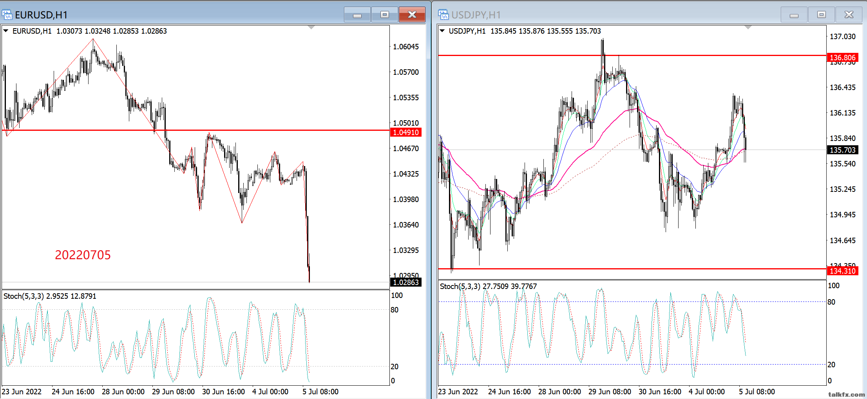
Task: Click the current price label 135.703
Action: click(x=842, y=150)
